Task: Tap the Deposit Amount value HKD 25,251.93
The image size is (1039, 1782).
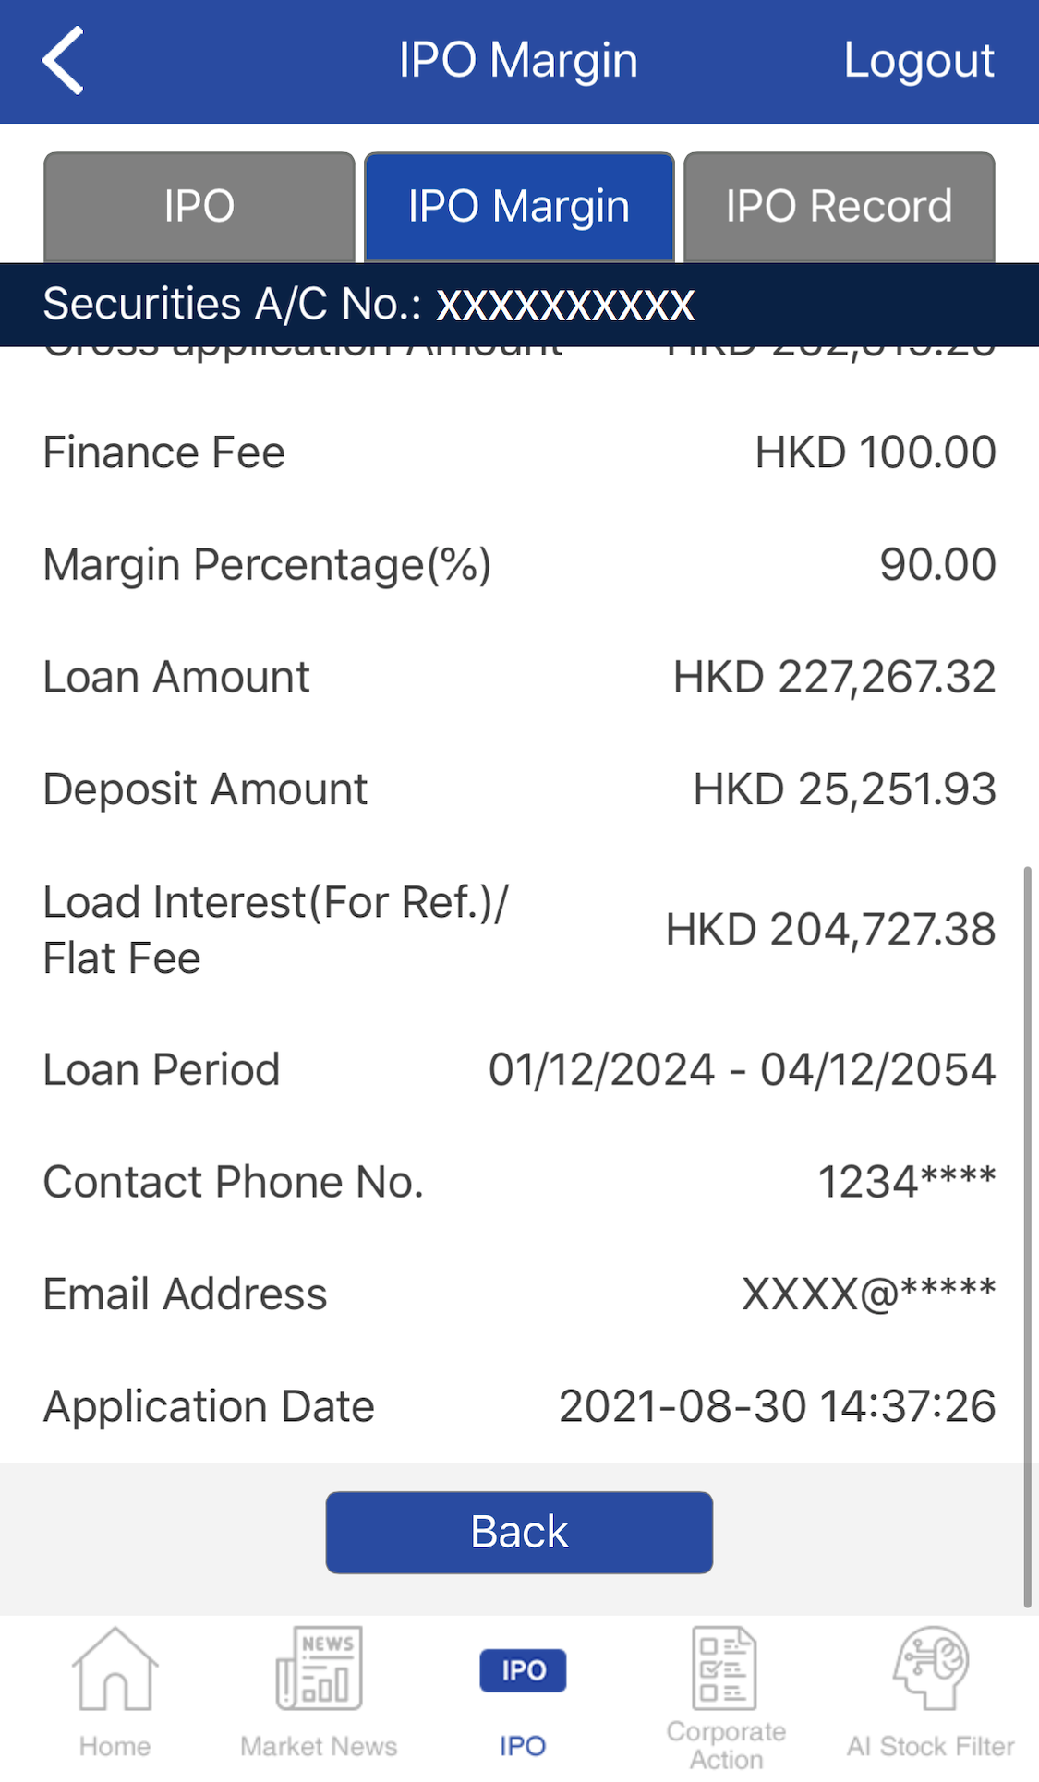Action: click(844, 789)
